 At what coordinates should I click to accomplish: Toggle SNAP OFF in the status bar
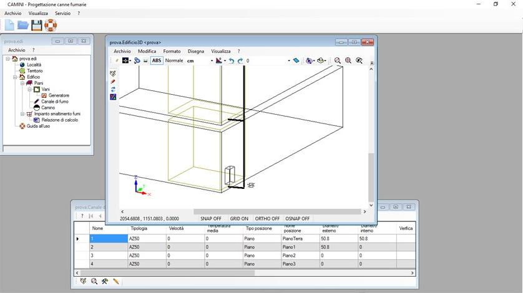pyautogui.click(x=211, y=219)
